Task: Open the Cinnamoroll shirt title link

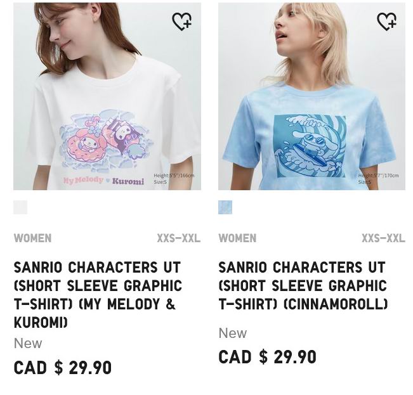Action: pyautogui.click(x=303, y=285)
